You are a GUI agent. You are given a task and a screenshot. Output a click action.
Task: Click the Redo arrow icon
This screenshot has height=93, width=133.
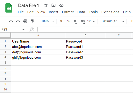coord(18,21)
